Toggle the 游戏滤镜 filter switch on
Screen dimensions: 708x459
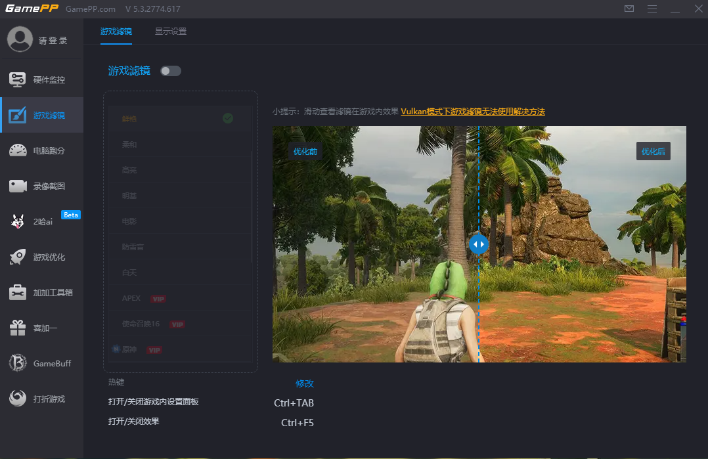click(x=170, y=70)
